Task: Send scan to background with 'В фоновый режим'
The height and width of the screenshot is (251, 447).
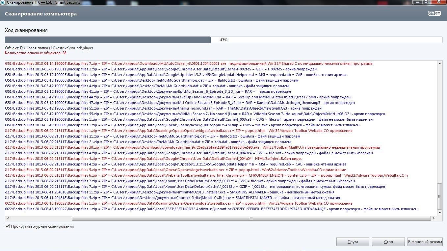Action: click(425, 242)
